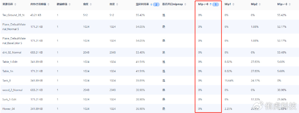Click the 0% Mip<=0 cell in Tex_Ground_28_N row
Screen dimensions: 299x113
[x=200, y=15]
